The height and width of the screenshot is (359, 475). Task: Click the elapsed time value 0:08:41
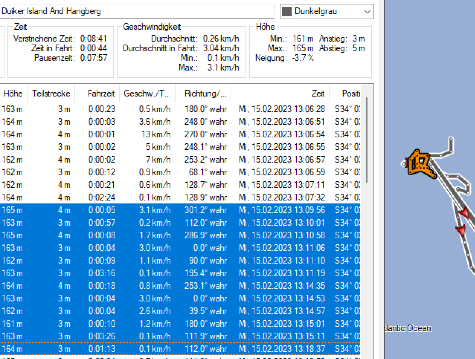point(93,39)
